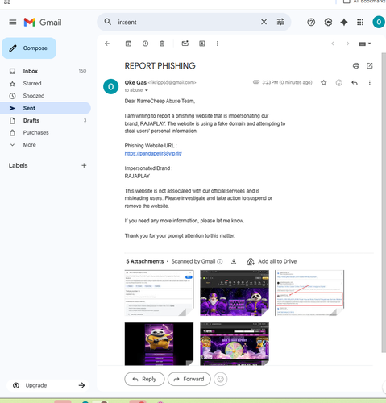The width and height of the screenshot is (386, 403).
Task: Open the Google account avatar
Action: [x=379, y=22]
